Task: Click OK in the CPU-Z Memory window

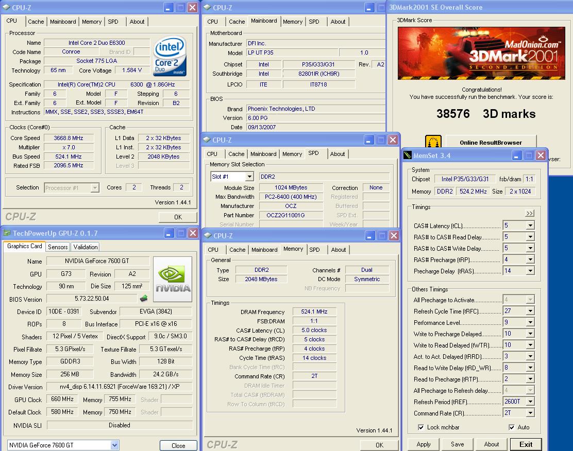Action: [380, 445]
